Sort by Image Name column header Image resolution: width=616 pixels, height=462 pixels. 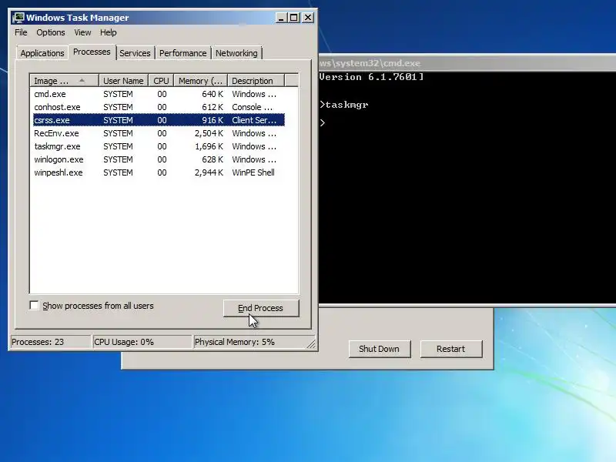64,81
